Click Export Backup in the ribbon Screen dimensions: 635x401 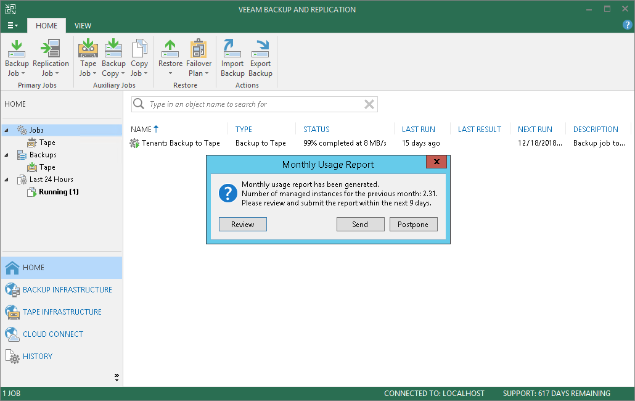[260, 58]
